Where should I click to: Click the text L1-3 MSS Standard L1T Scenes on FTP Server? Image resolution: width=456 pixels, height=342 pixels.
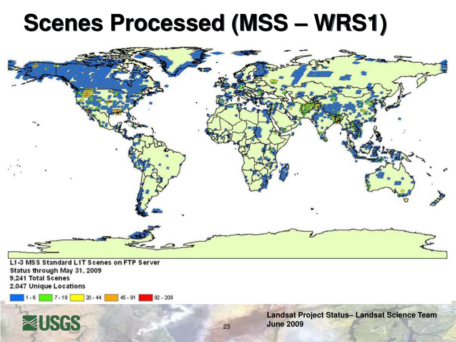pyautogui.click(x=85, y=262)
